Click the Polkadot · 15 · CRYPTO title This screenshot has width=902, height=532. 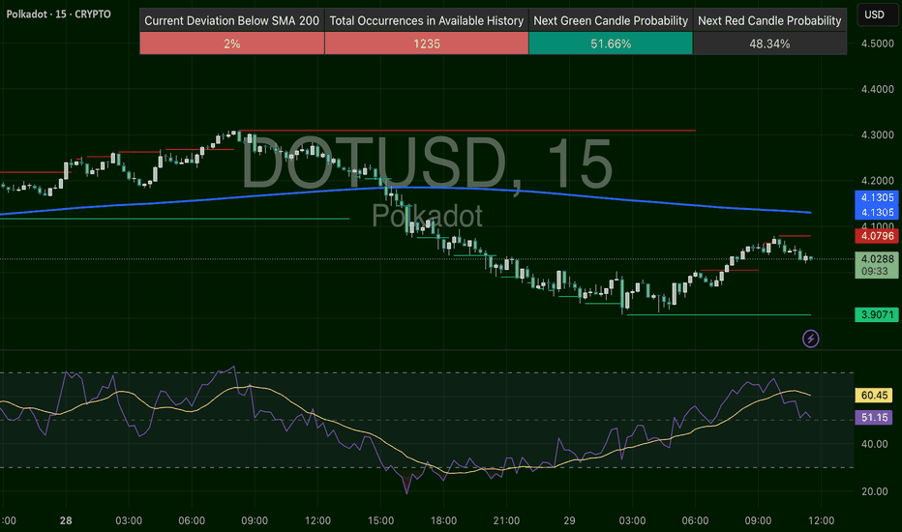click(58, 14)
